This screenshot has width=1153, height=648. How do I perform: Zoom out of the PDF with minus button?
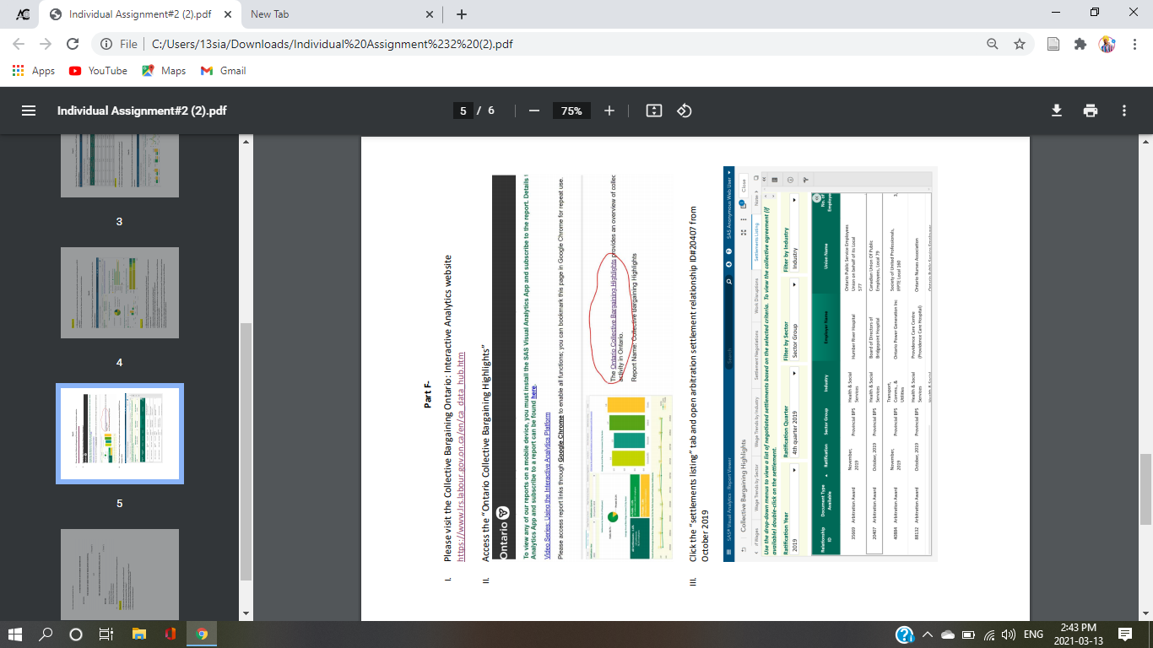533,111
